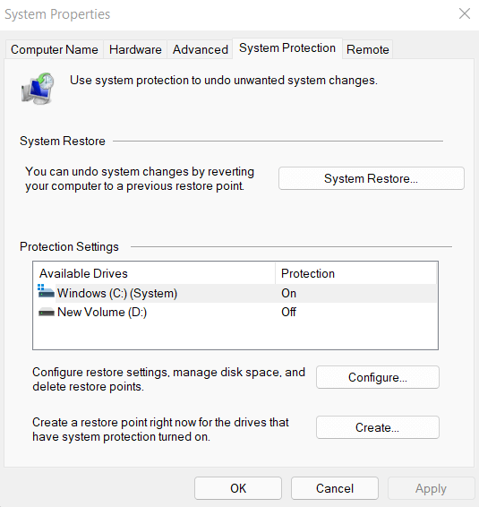Viewport: 479px width, 507px height.
Task: Launch the System Restore... button
Action: pos(372,178)
